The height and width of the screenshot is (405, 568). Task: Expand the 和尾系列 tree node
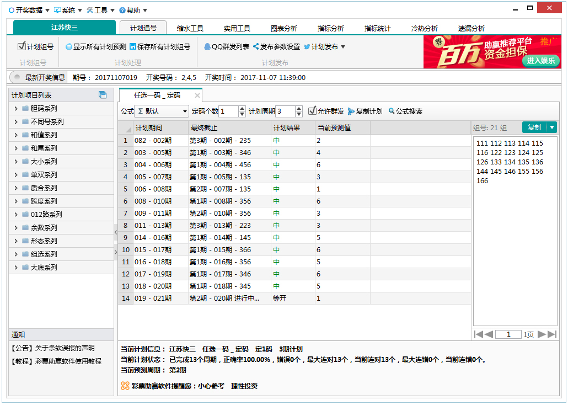click(16, 148)
